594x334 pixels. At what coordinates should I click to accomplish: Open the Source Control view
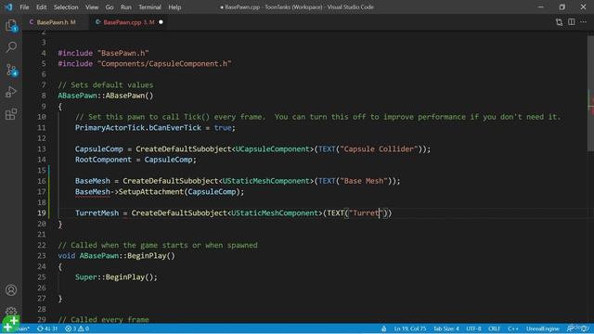11,70
